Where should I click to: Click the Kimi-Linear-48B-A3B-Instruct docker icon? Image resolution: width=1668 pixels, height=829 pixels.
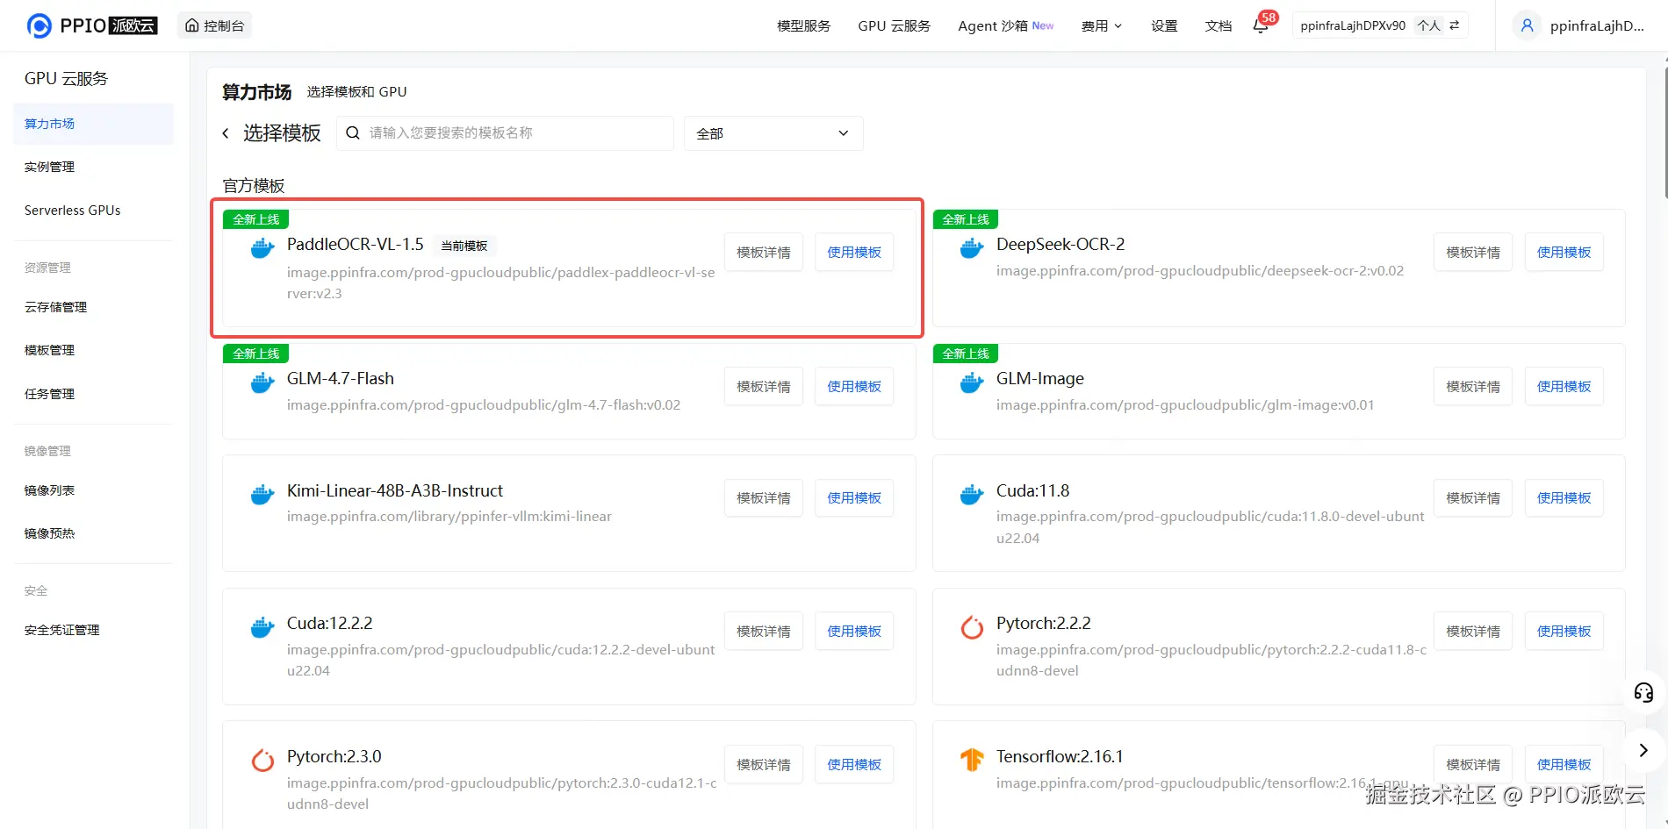click(x=262, y=495)
